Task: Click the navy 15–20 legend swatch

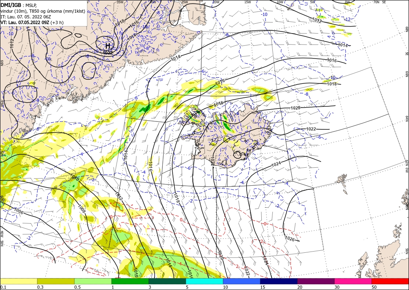Action: click(279, 281)
